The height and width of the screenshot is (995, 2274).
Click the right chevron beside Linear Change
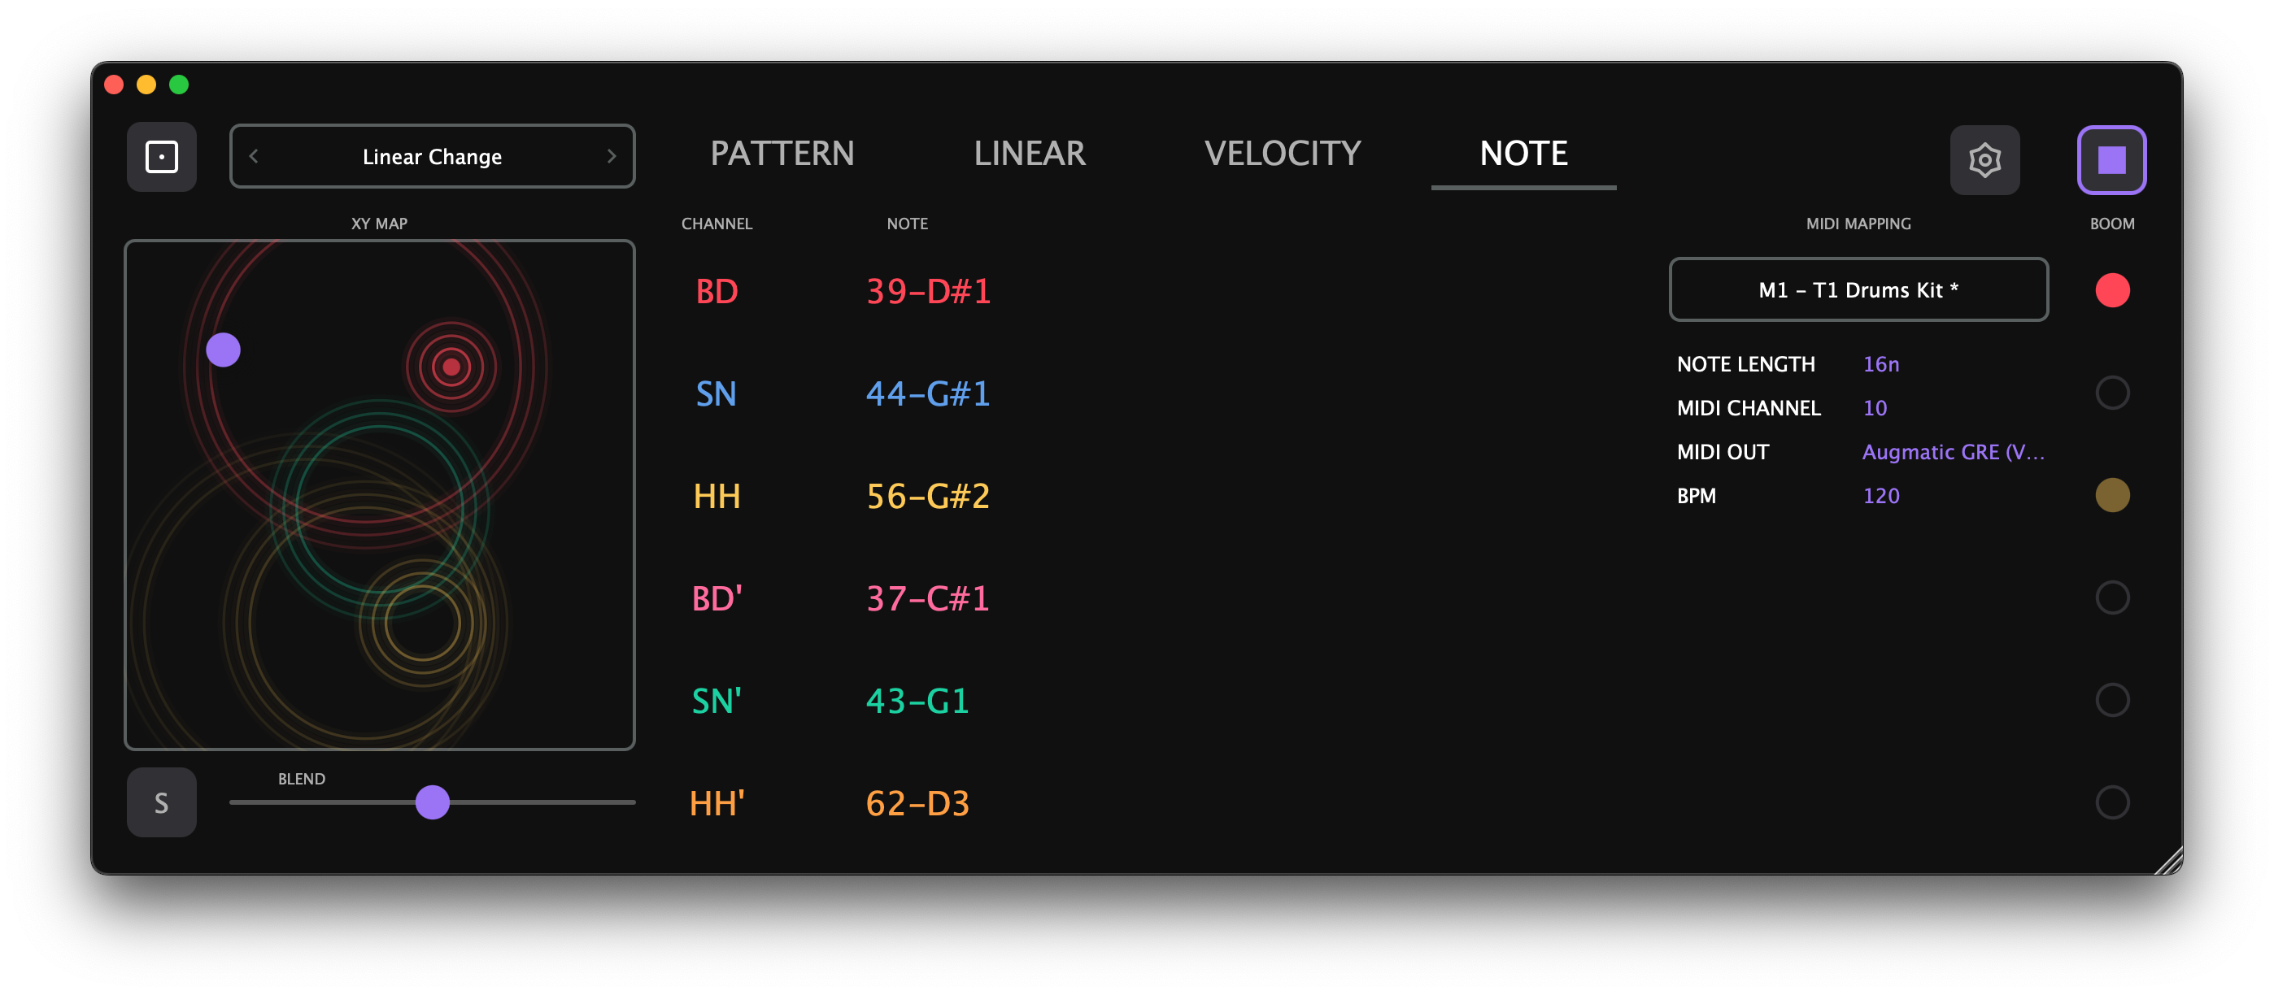[x=612, y=156]
